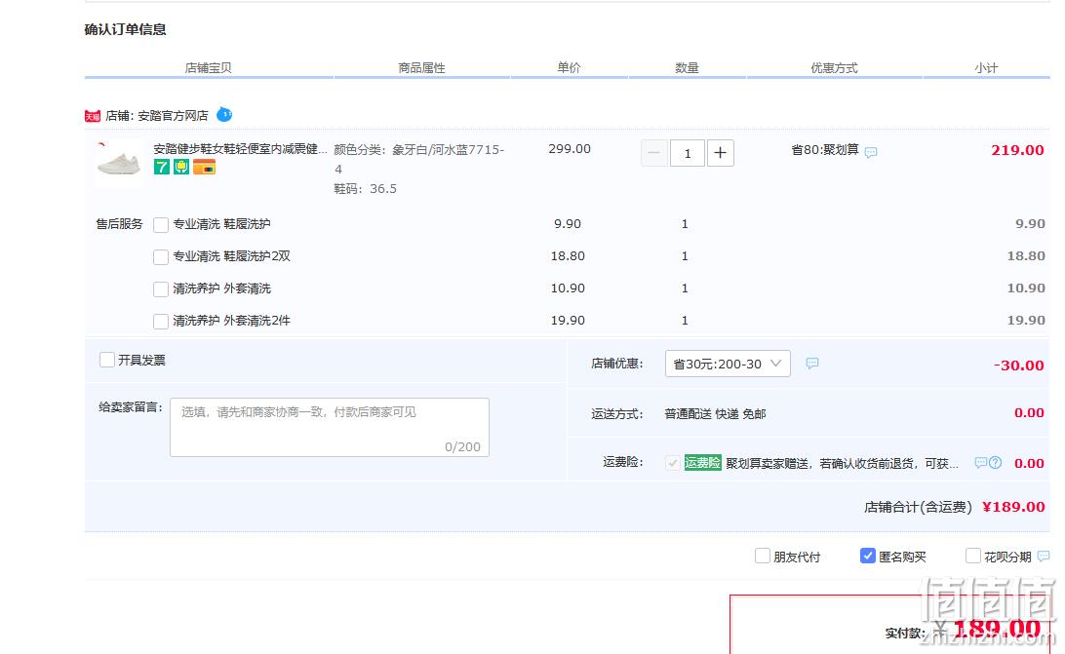The height and width of the screenshot is (654, 1065).
Task: Click the 运费险 question mark help icon
Action: coord(995,463)
